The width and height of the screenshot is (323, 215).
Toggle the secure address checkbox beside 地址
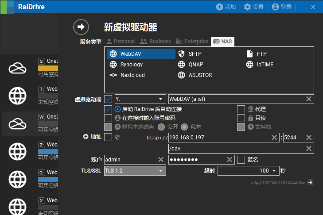tap(108, 137)
